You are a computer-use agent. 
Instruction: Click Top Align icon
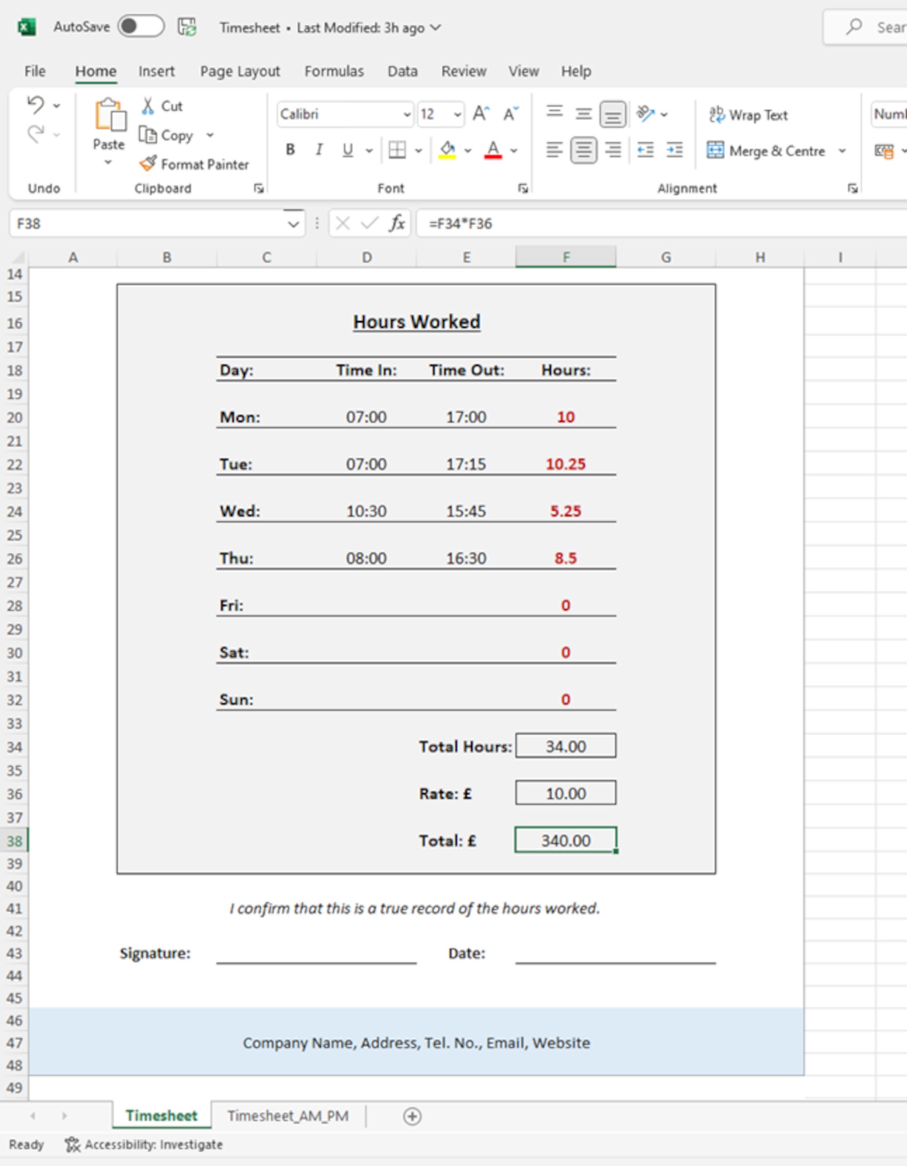tap(555, 112)
